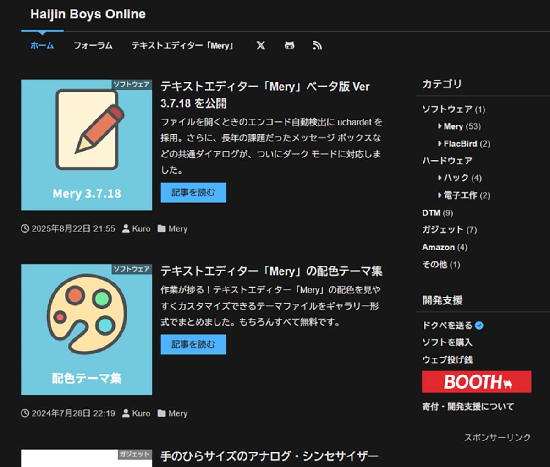Open the GitHub cat icon link
Screen dimensions: 550x467
[289, 45]
